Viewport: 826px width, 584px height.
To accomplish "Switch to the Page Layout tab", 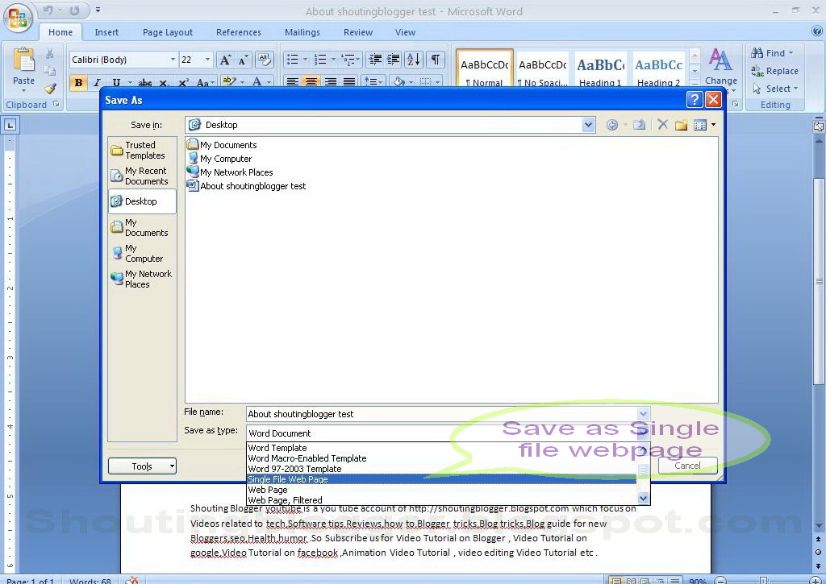I will click(x=168, y=32).
